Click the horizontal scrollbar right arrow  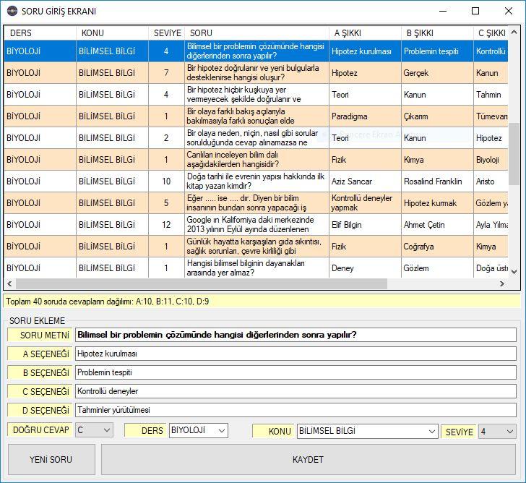click(502, 284)
